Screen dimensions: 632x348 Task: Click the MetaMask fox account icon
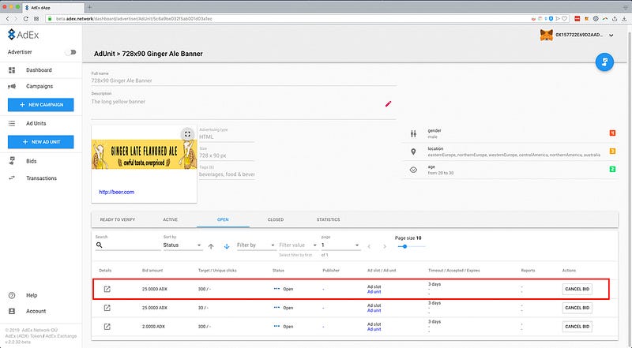coord(546,35)
